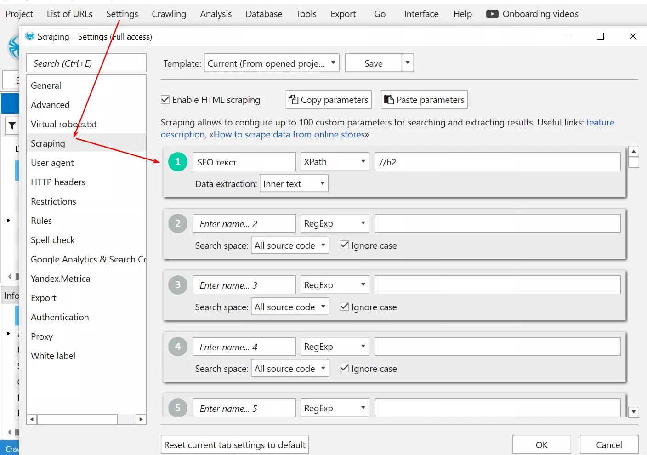The image size is (647, 455).
Task: Open the Export menu in menu bar
Action: [343, 14]
